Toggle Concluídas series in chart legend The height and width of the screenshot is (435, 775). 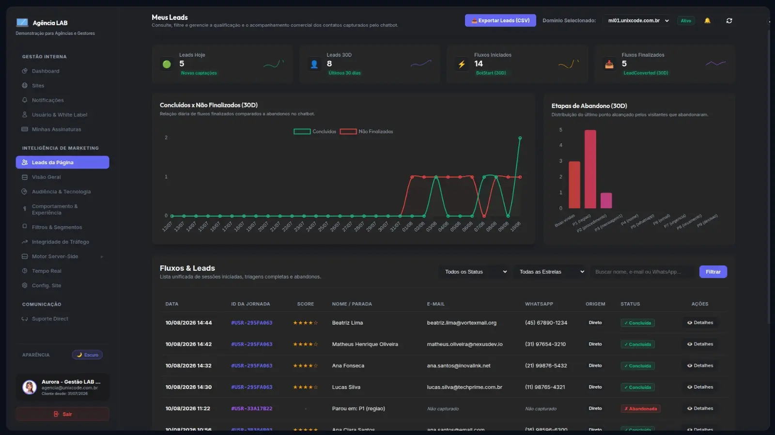pos(315,132)
